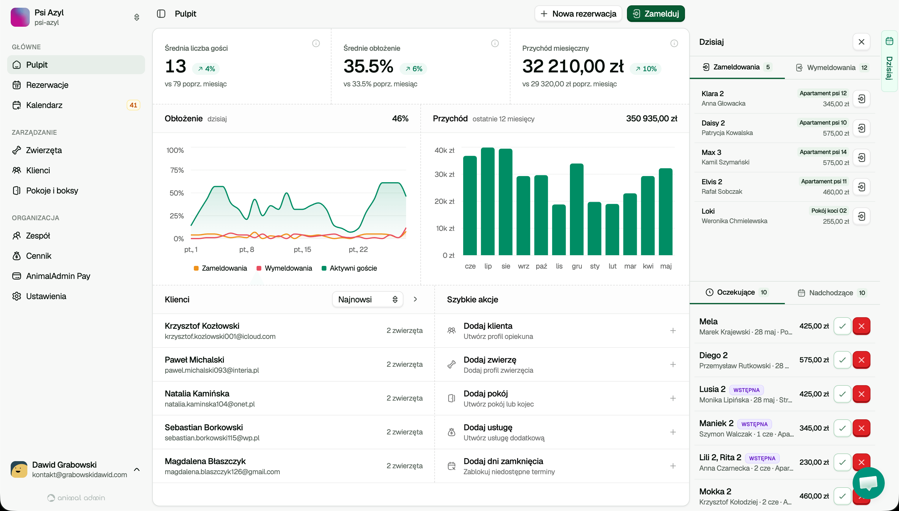Select the Aktywni goście green legend swatch
The image size is (899, 511).
[x=324, y=268]
